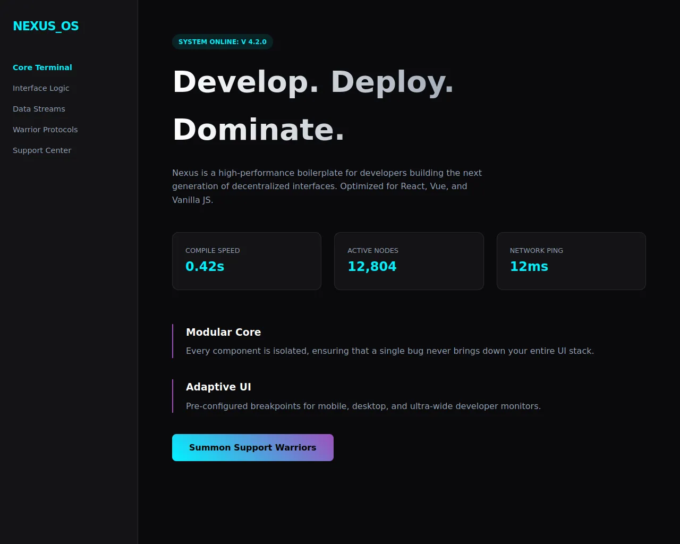Viewport: 680px width, 544px height.
Task: Click the Nexus description paragraph
Action: [327, 186]
